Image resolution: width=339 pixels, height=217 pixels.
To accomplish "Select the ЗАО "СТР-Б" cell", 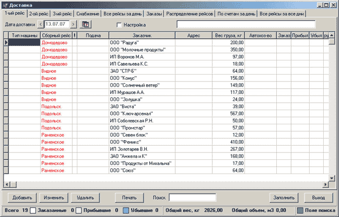I will tap(142, 71).
